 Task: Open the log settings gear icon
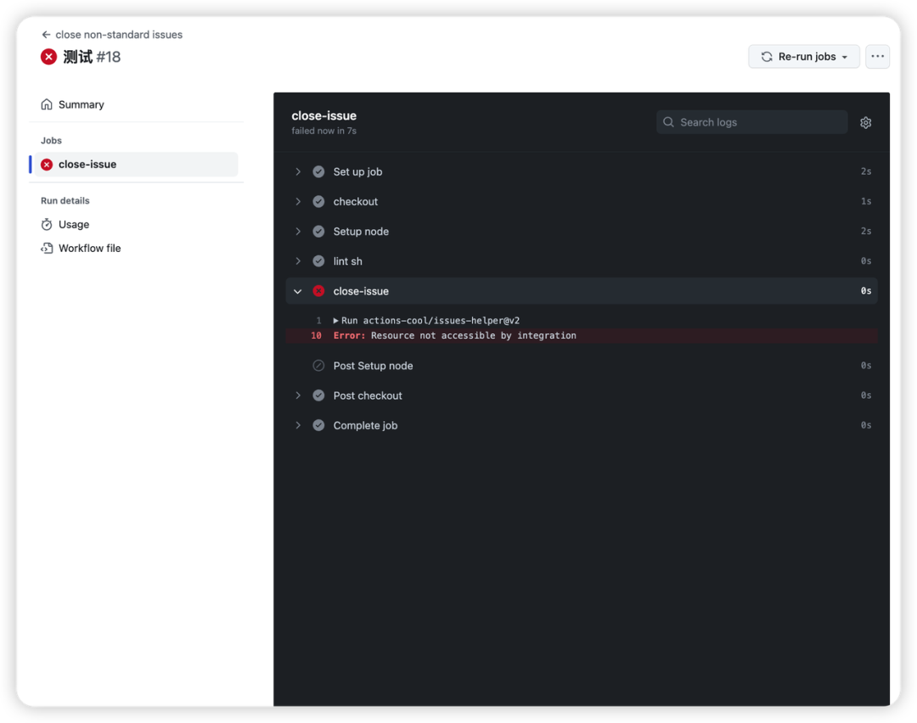click(x=865, y=123)
